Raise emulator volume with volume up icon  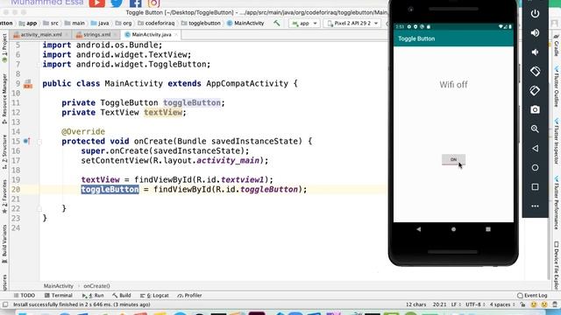(535, 33)
